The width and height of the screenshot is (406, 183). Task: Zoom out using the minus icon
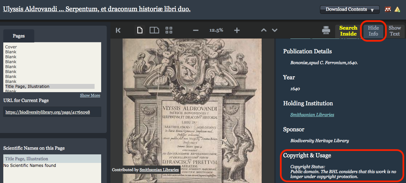click(196, 30)
